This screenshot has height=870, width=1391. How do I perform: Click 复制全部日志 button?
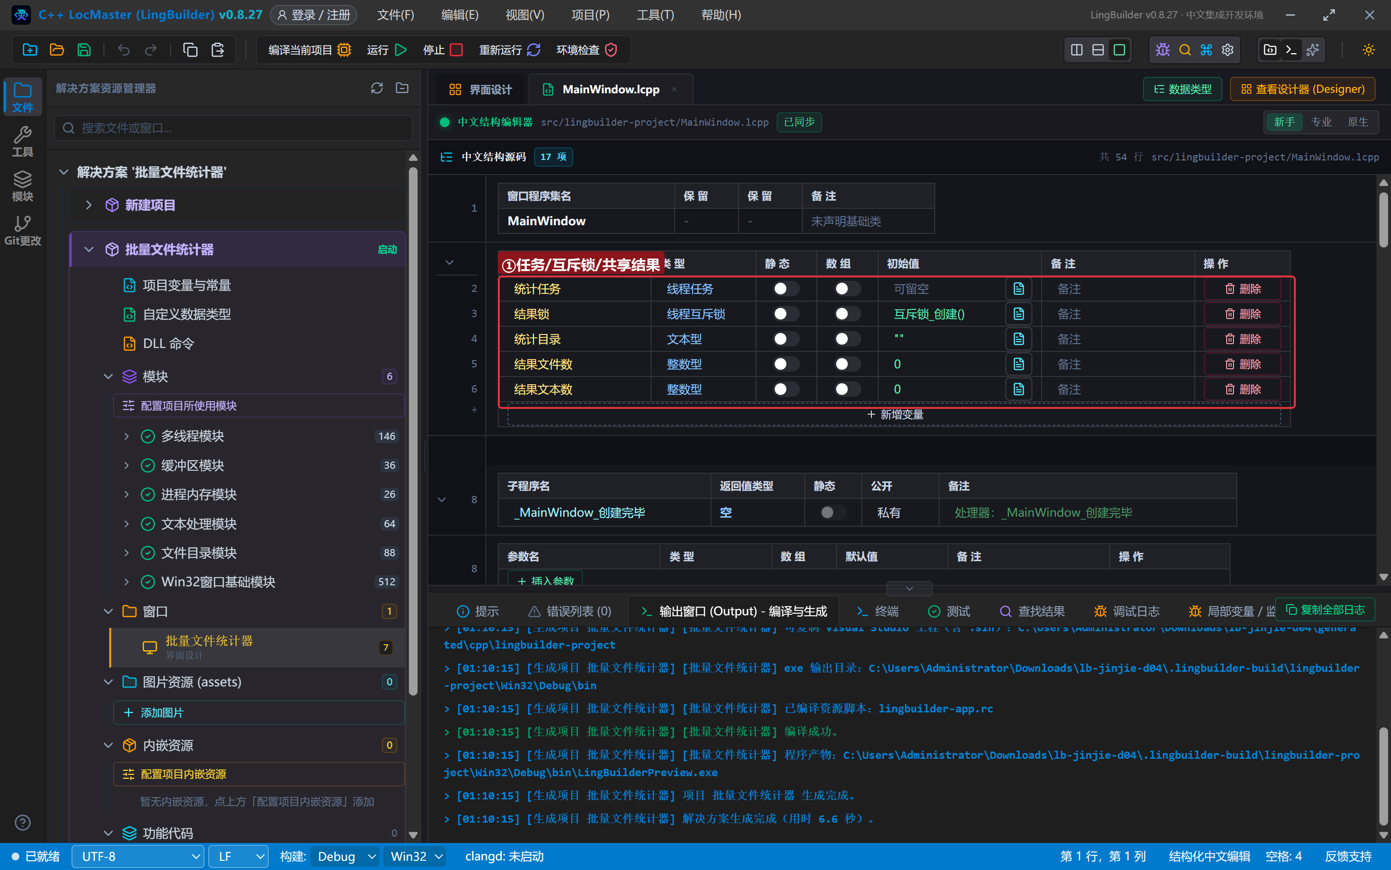1325,609
